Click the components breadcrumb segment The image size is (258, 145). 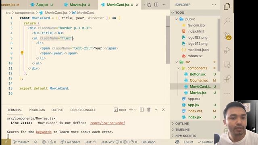[x=25, y=12]
